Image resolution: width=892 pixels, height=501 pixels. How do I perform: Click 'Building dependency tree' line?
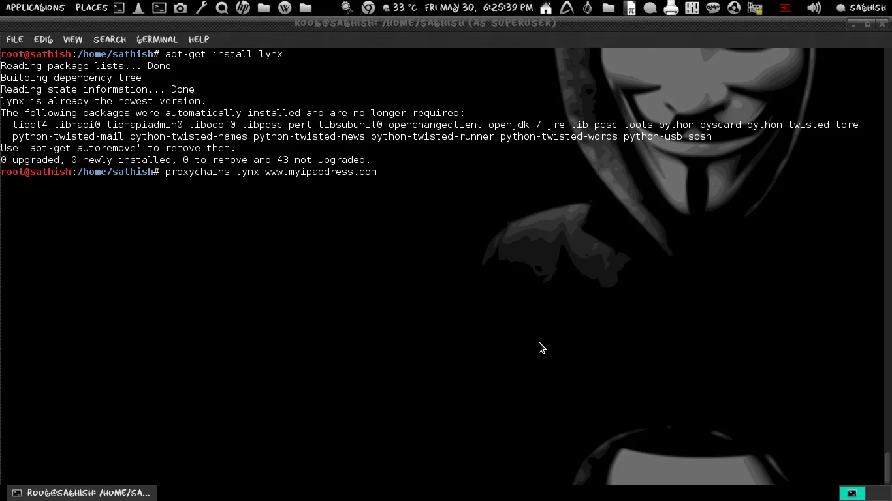pyautogui.click(x=71, y=78)
